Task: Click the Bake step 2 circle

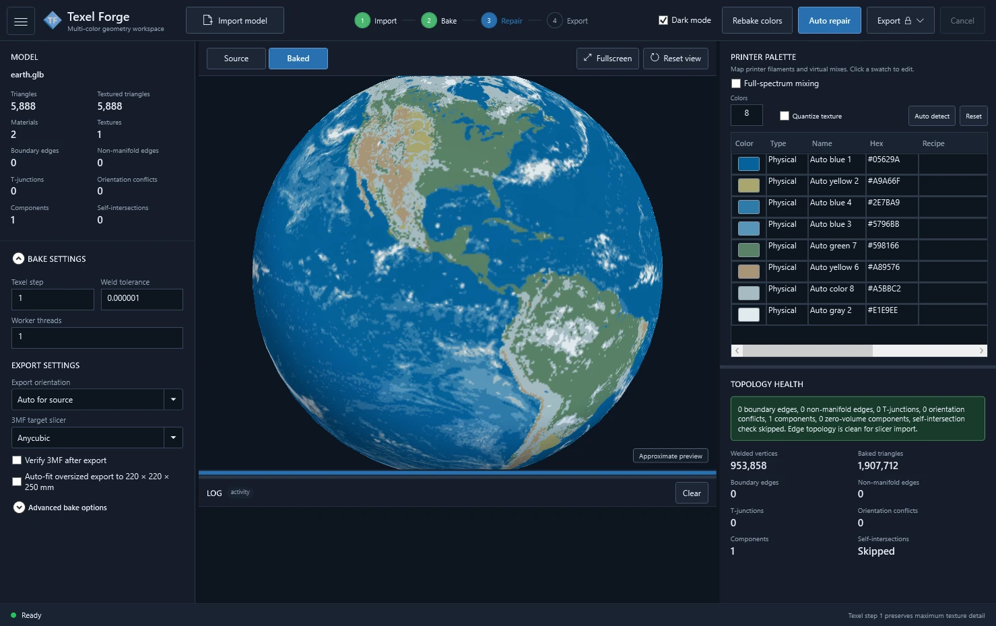Action: pos(429,21)
